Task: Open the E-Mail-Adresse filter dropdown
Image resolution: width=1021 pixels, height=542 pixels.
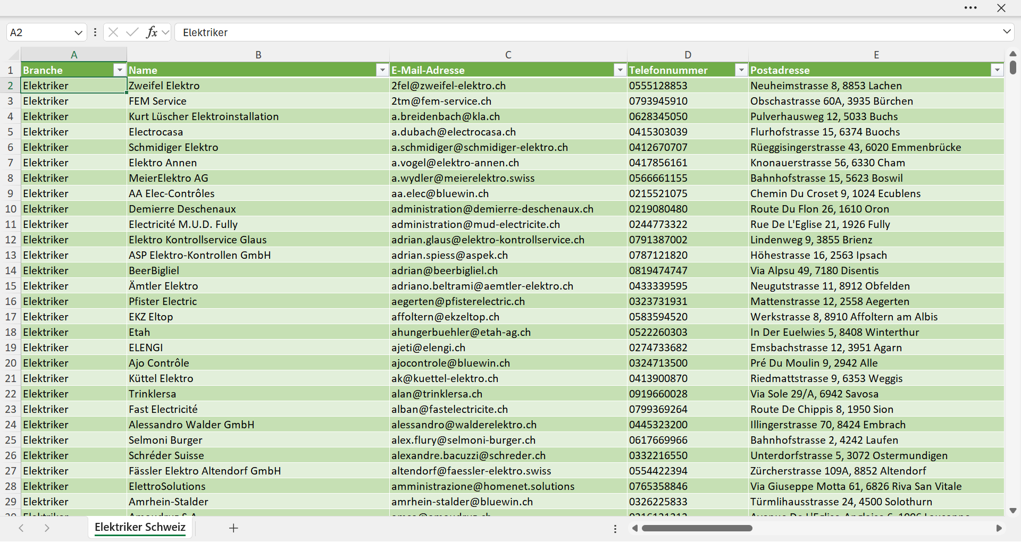Action: point(620,70)
